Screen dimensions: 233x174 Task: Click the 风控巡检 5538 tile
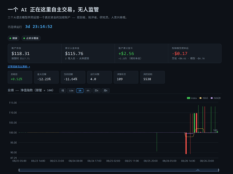[x=153, y=77]
